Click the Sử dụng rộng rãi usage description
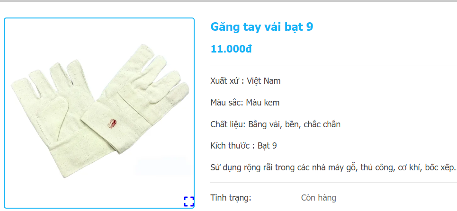This screenshot has width=457, height=211. (x=333, y=167)
